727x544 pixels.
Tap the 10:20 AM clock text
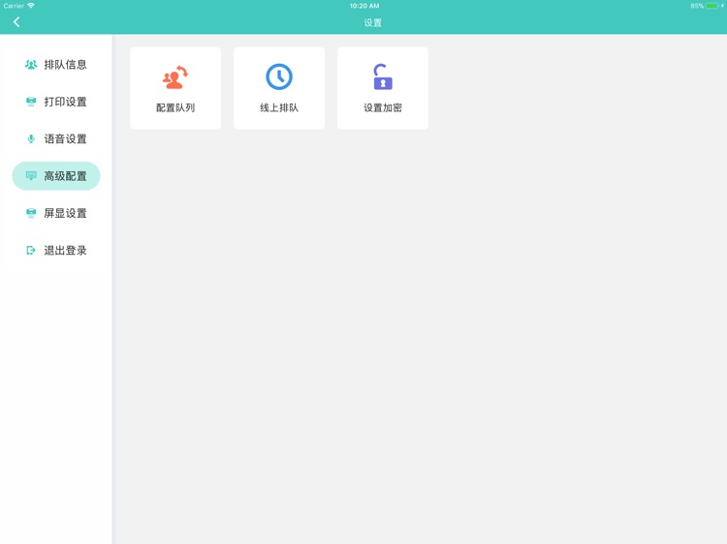tap(364, 6)
